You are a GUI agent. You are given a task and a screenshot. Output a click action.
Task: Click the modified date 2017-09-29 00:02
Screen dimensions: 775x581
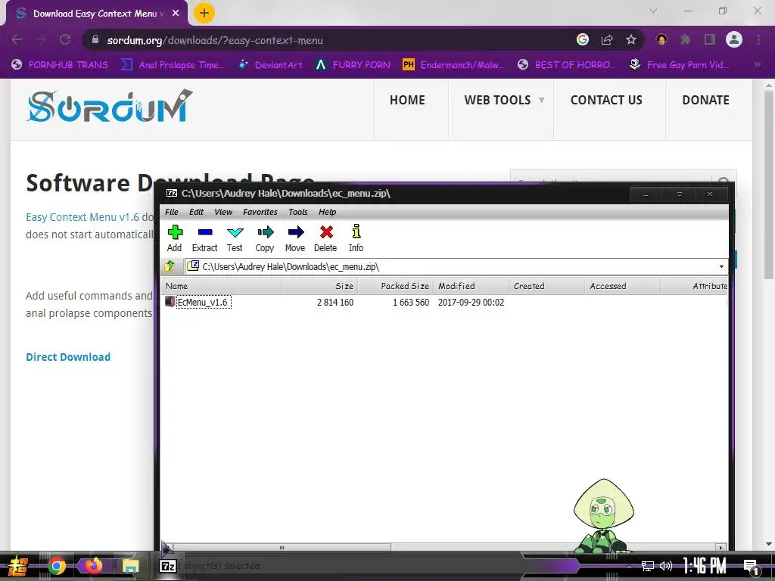click(x=471, y=303)
